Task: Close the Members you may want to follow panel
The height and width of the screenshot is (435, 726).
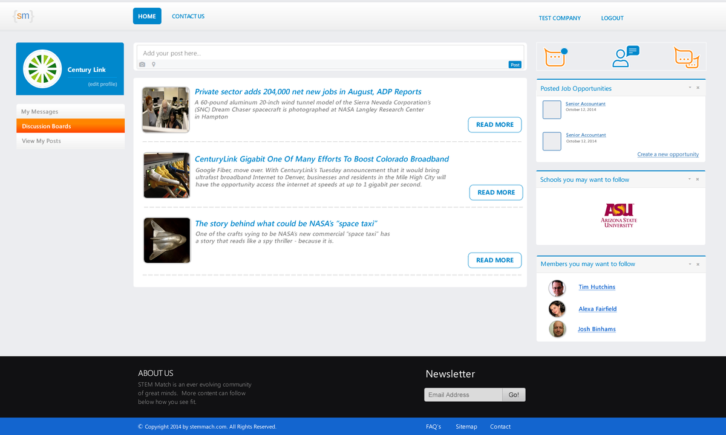Action: (698, 264)
